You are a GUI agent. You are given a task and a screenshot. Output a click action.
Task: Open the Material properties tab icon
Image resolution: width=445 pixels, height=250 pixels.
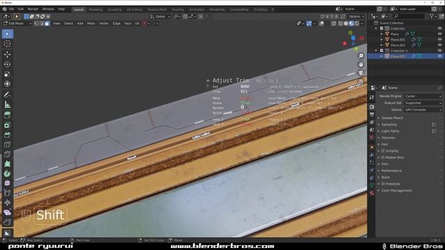(x=372, y=193)
